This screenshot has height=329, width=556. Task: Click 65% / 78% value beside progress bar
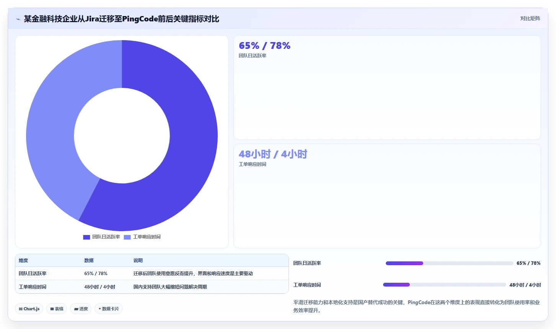[528, 263]
